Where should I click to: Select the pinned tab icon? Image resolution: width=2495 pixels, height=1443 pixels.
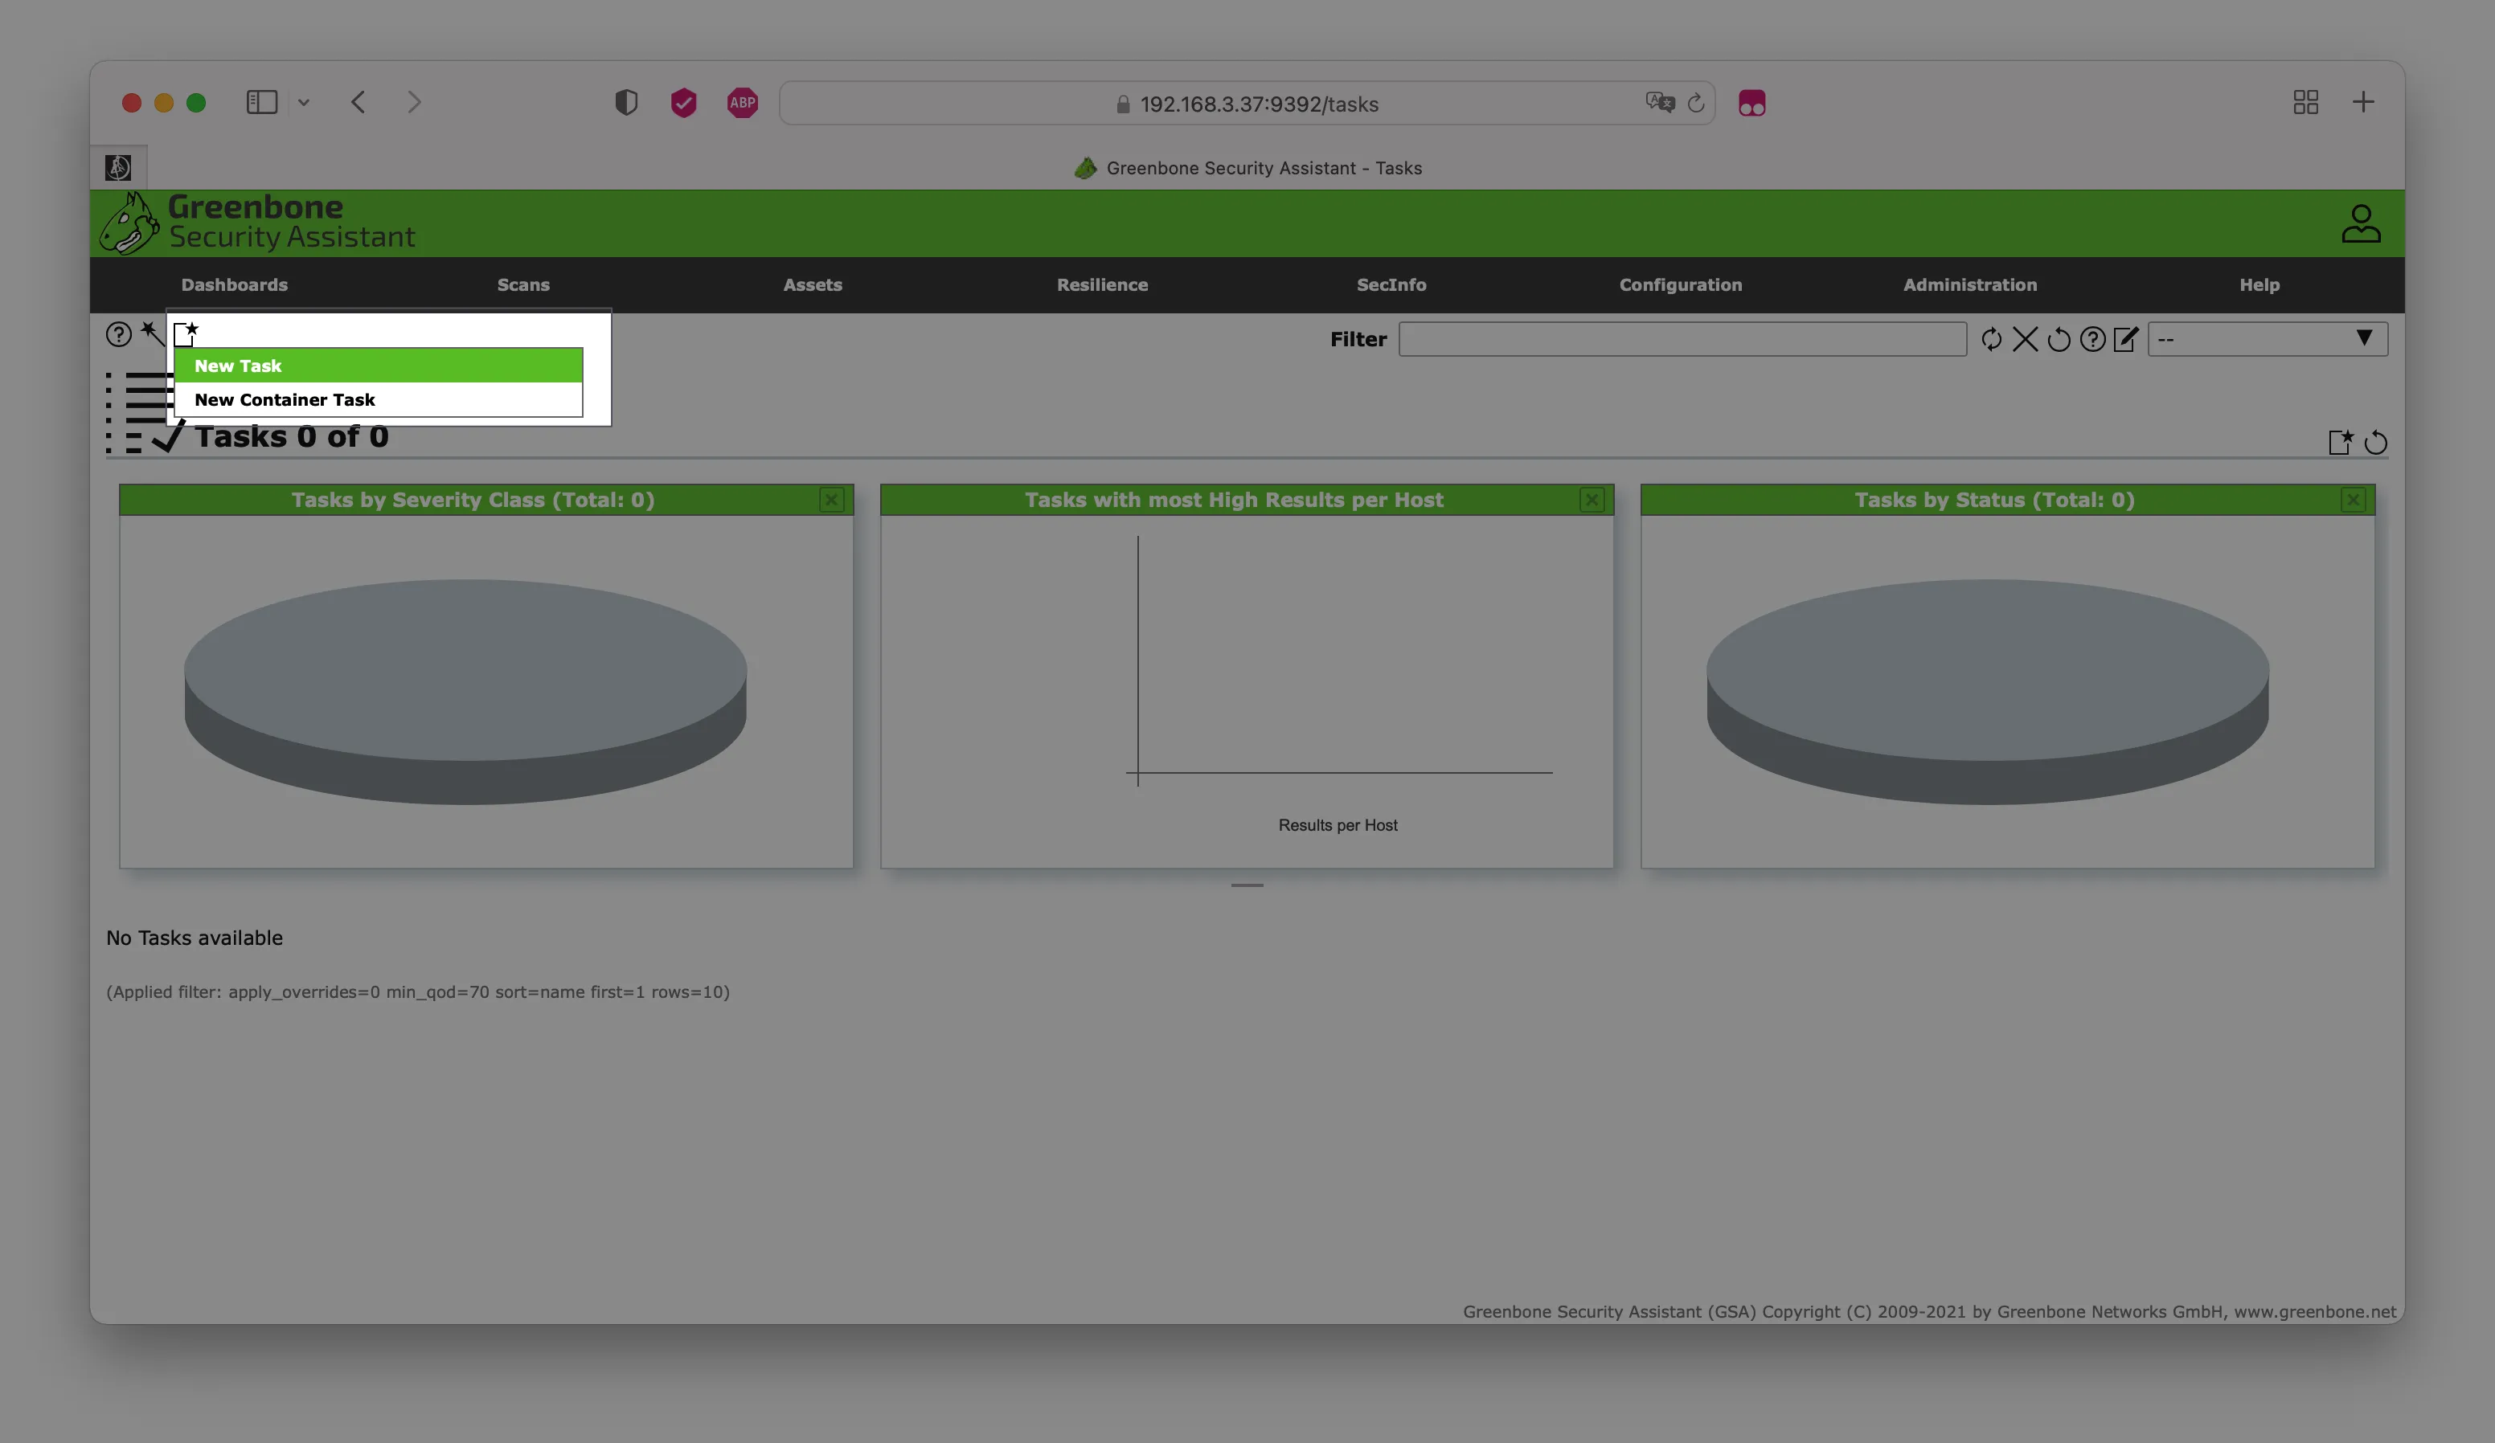[x=118, y=167]
